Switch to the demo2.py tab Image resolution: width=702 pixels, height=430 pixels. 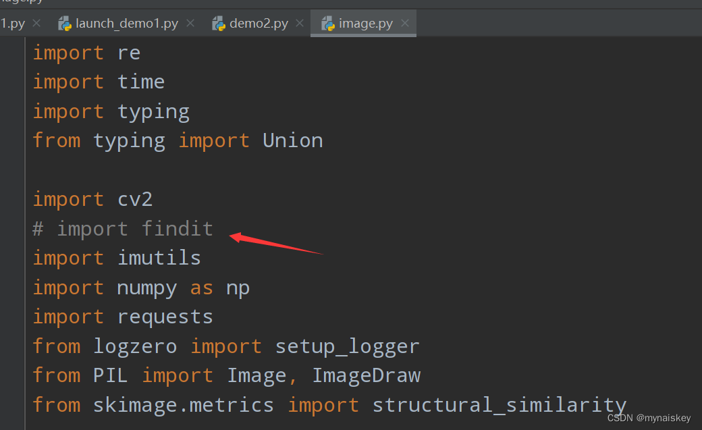[x=259, y=24]
